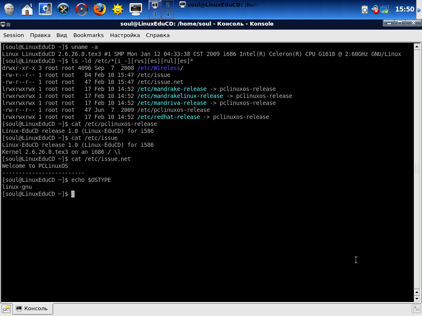
Task: Click the new session icon beside Консоль tab
Action: (6, 309)
